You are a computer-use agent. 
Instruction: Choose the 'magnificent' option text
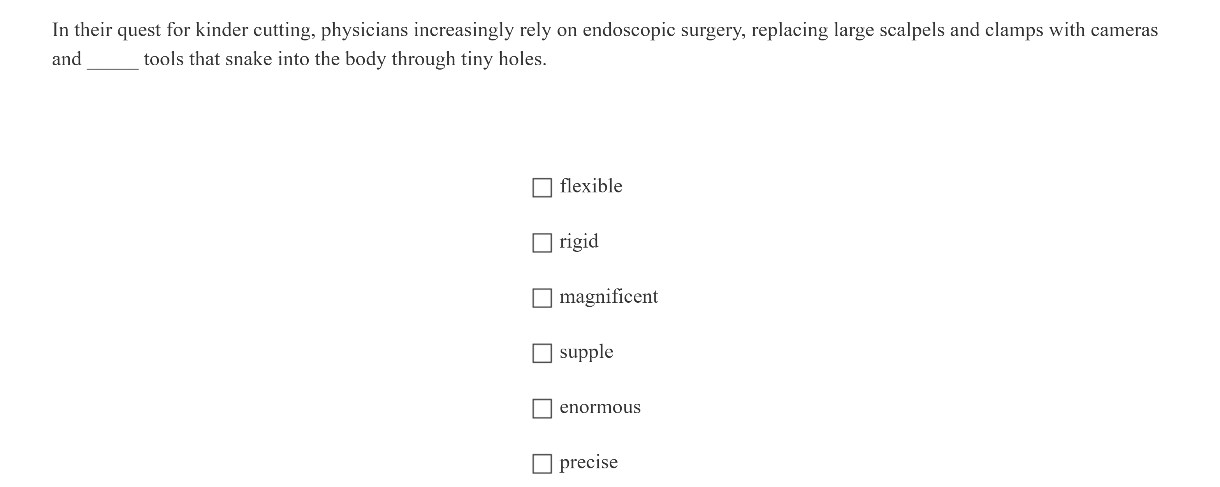pos(608,297)
